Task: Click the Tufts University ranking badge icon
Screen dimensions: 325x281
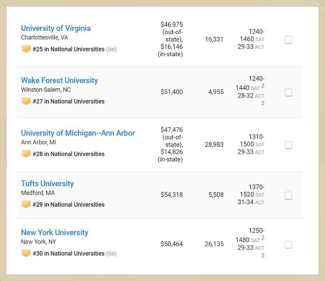Action: pyautogui.click(x=26, y=205)
